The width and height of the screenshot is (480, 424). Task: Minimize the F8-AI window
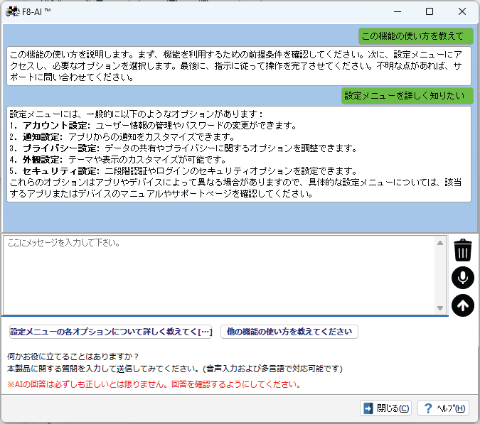(x=396, y=11)
